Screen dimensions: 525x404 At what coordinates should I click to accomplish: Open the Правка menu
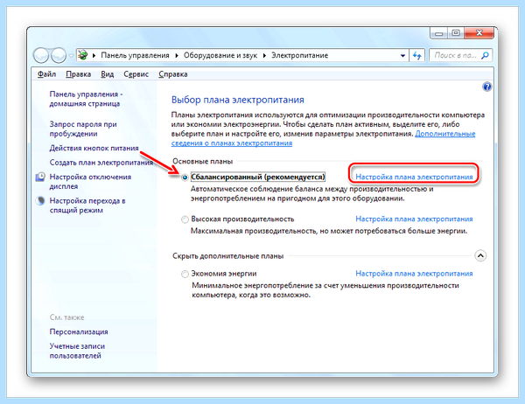(79, 74)
